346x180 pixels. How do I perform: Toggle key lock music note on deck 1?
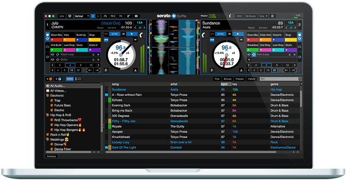tap(140, 28)
